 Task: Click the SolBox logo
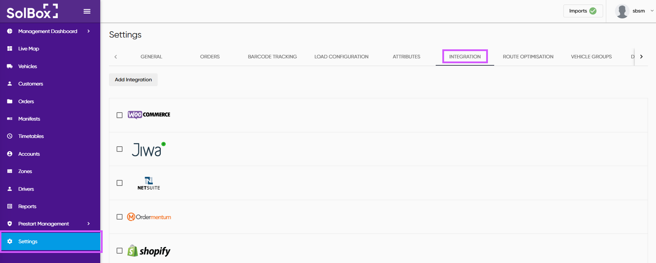(x=32, y=11)
